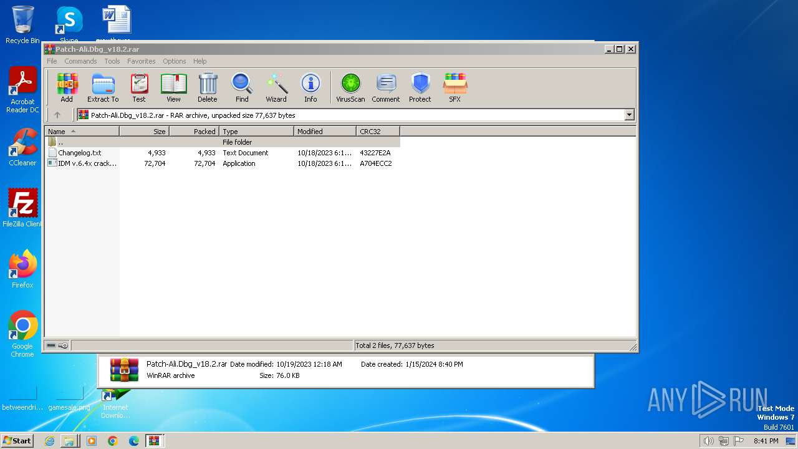Open Google Chrome desktop shortcut
The width and height of the screenshot is (798, 449).
[22, 334]
